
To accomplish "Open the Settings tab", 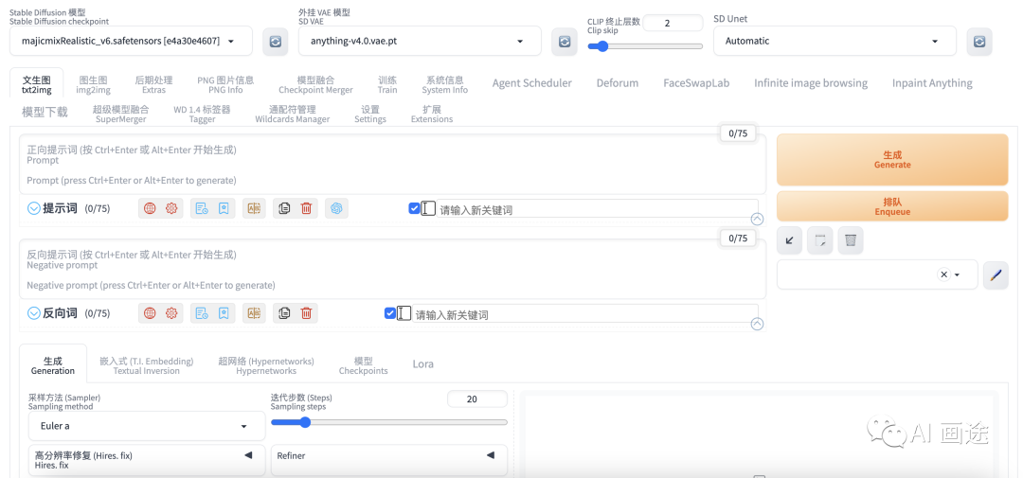I will [x=370, y=115].
